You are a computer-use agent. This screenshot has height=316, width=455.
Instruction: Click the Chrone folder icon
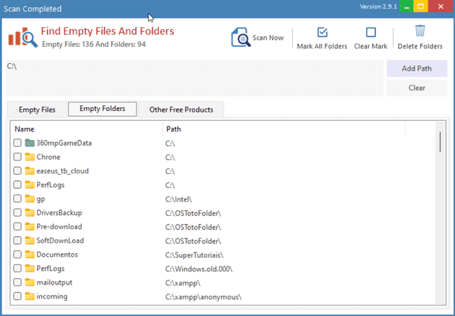click(29, 157)
